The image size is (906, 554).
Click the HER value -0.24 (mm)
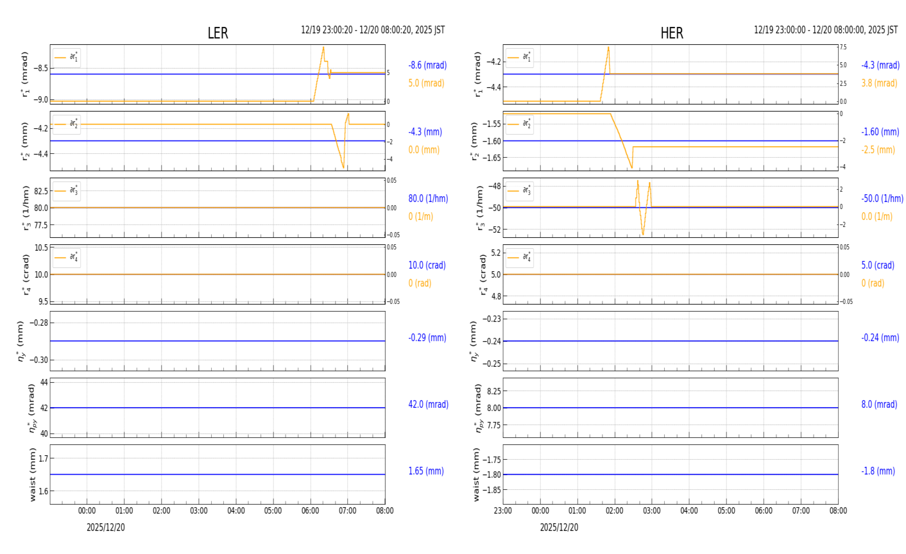point(880,338)
